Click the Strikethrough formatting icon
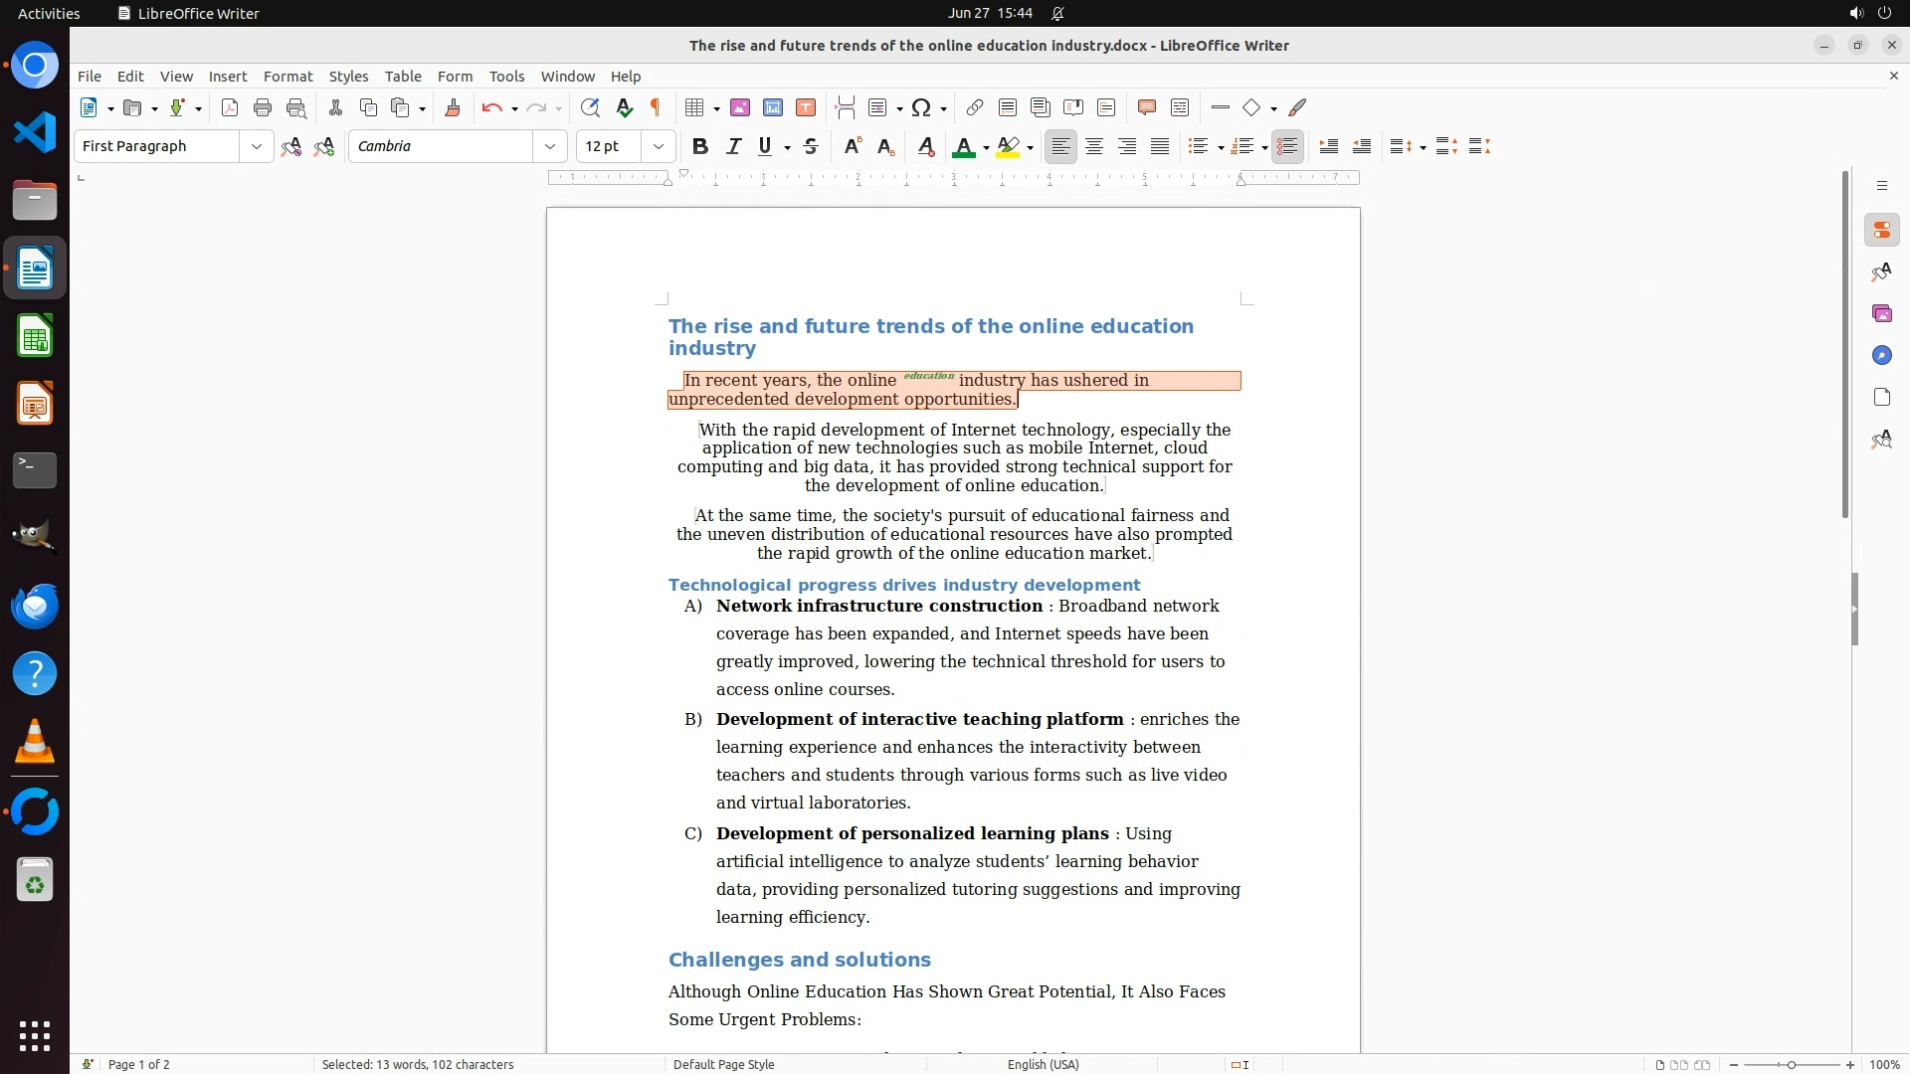This screenshot has height=1074, width=1910. tap(811, 146)
